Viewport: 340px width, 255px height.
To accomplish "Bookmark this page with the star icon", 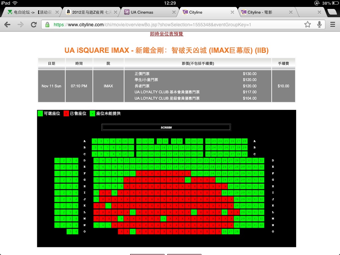I will point(307,25).
